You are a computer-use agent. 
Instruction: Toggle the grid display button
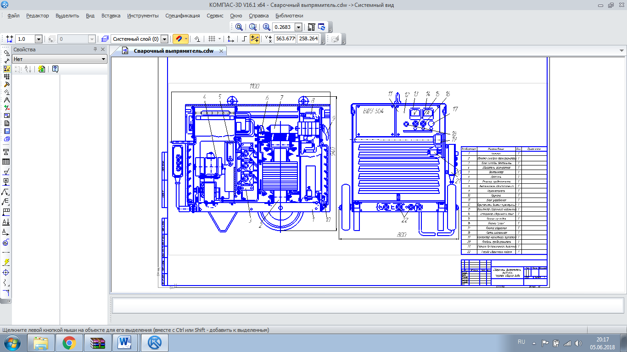(212, 39)
